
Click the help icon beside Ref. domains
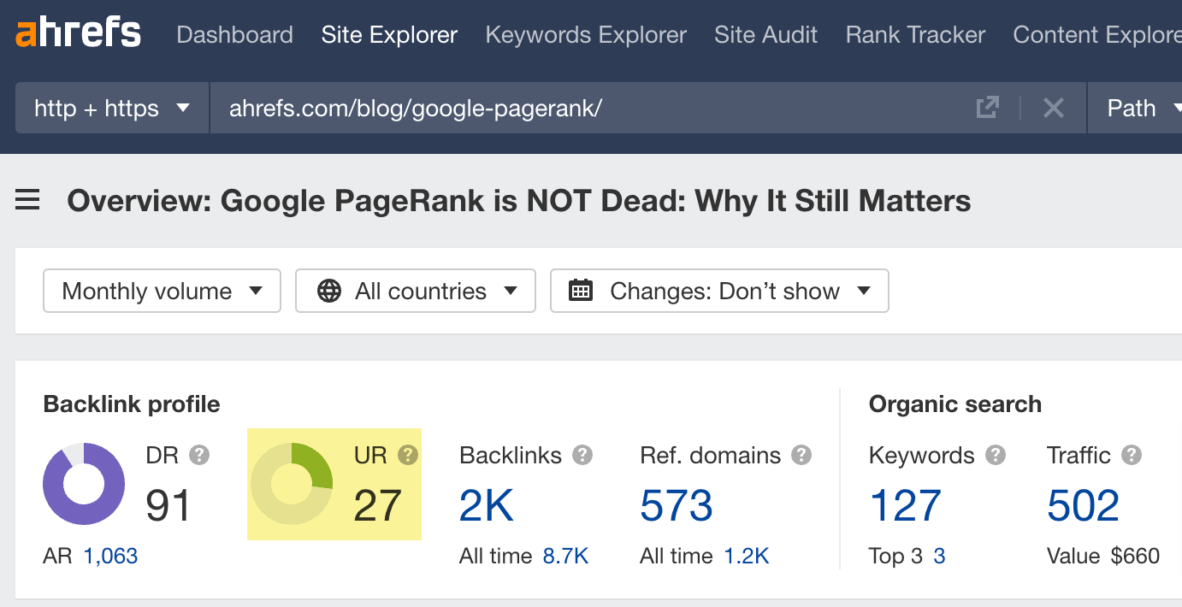801,455
